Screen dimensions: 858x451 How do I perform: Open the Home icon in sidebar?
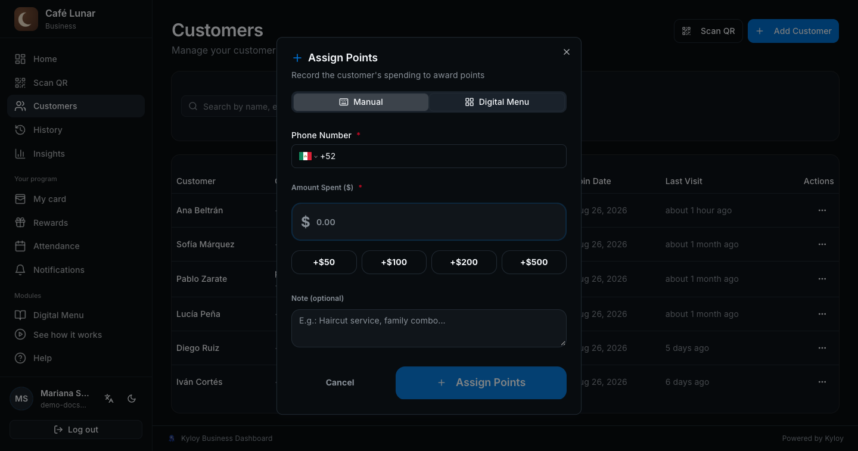tap(20, 59)
